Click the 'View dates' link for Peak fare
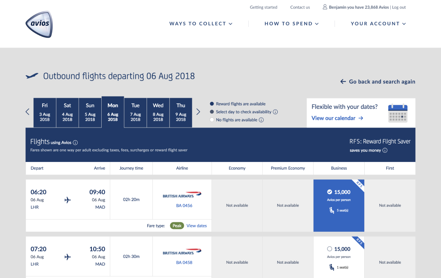 coord(196,226)
